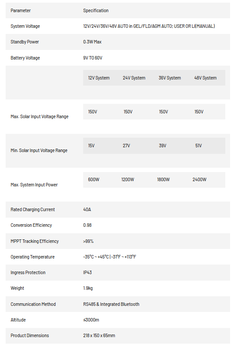
Task: Select the Operating Temperature range text
Action: [110, 257]
